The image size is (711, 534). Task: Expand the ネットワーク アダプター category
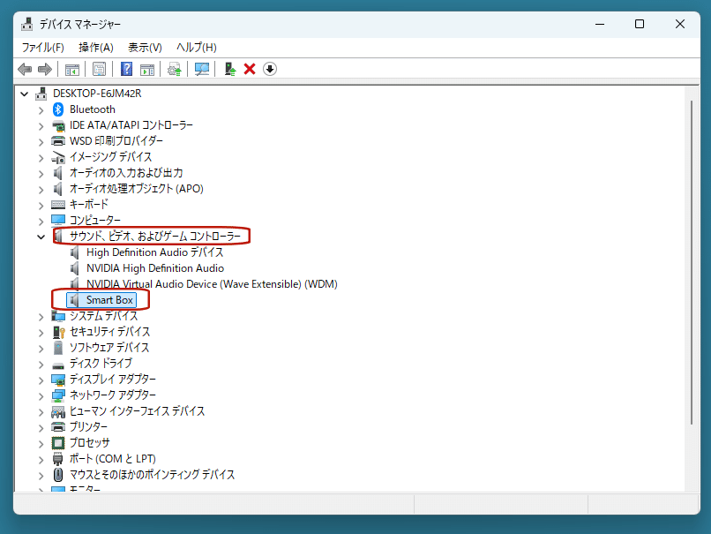click(x=41, y=395)
